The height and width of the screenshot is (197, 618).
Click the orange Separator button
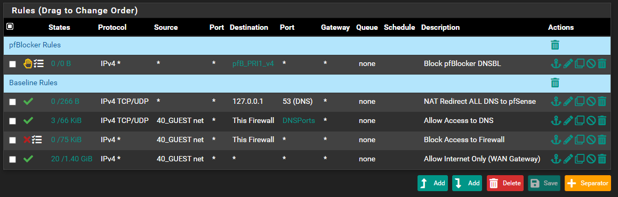[x=588, y=183]
